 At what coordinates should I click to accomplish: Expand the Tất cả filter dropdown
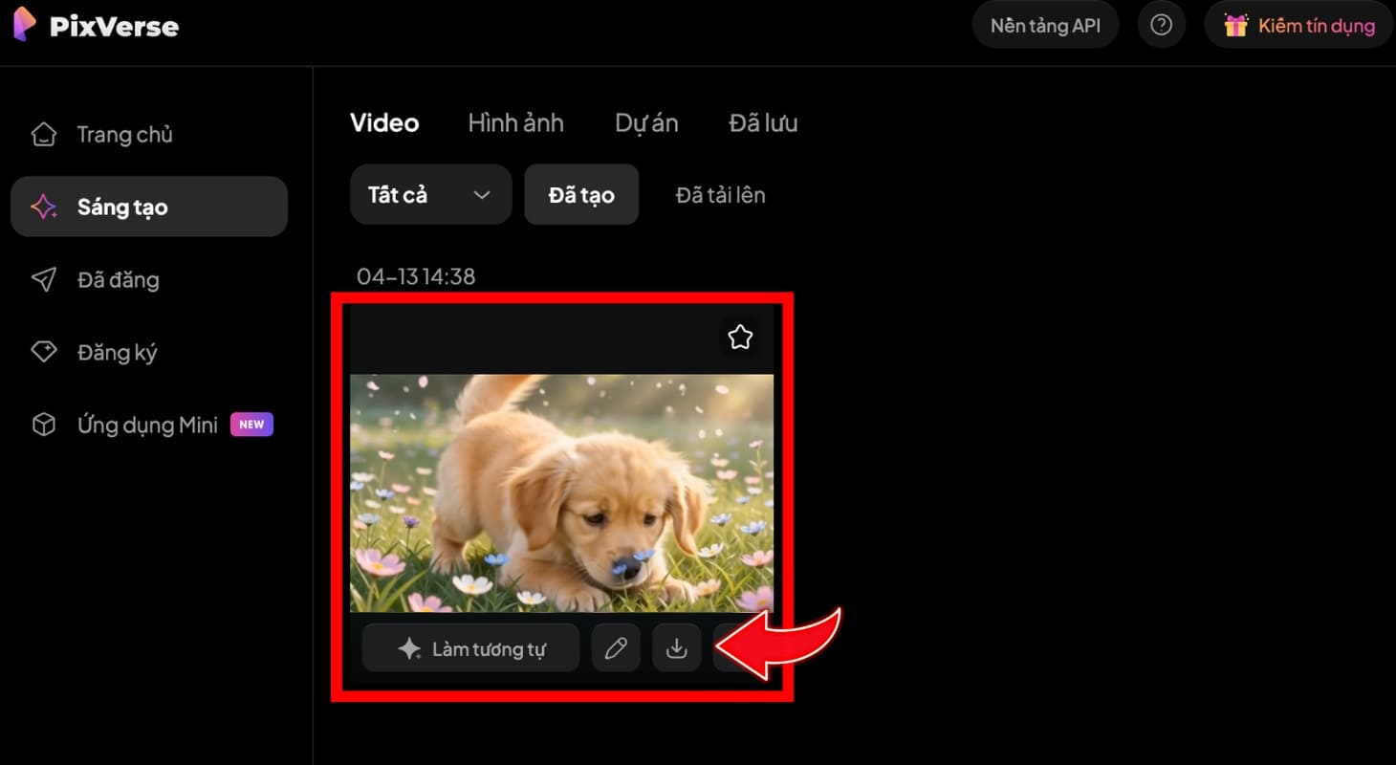pos(430,194)
